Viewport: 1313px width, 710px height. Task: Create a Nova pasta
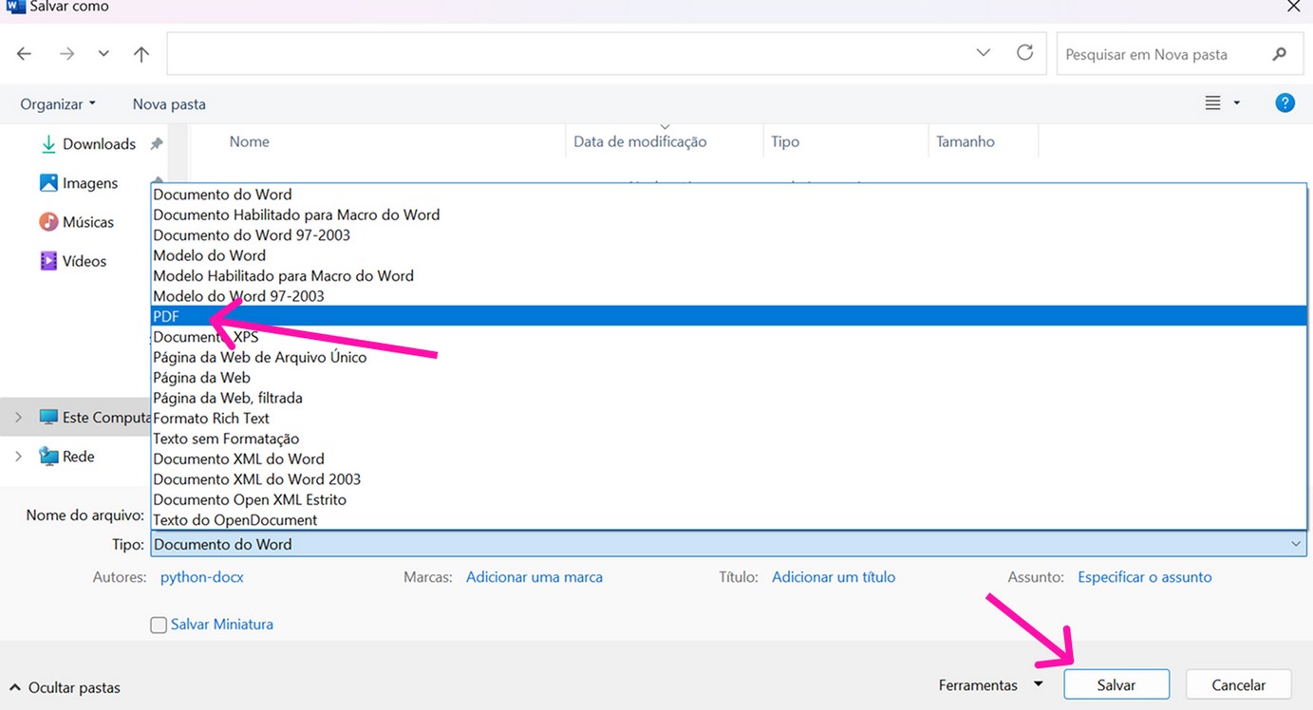pos(169,103)
